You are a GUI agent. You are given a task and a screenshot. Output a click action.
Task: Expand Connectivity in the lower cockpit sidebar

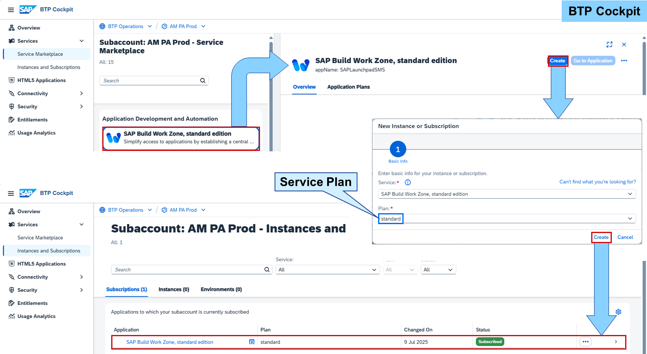pyautogui.click(x=82, y=277)
